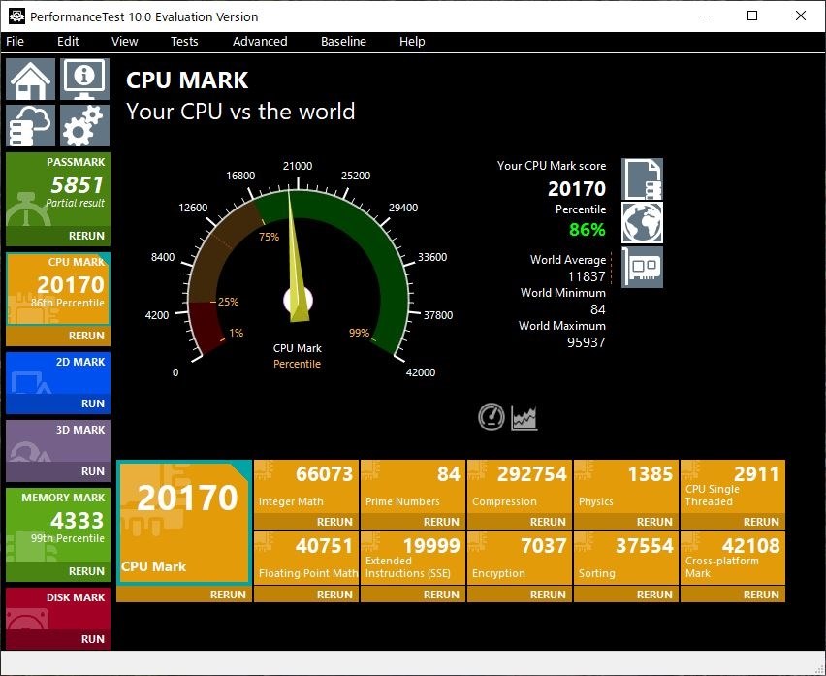Click the Physics 1385 tile

click(626, 487)
